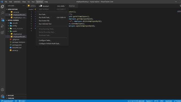Collapse the routes folder
181x102 pixels.
point(14,31)
